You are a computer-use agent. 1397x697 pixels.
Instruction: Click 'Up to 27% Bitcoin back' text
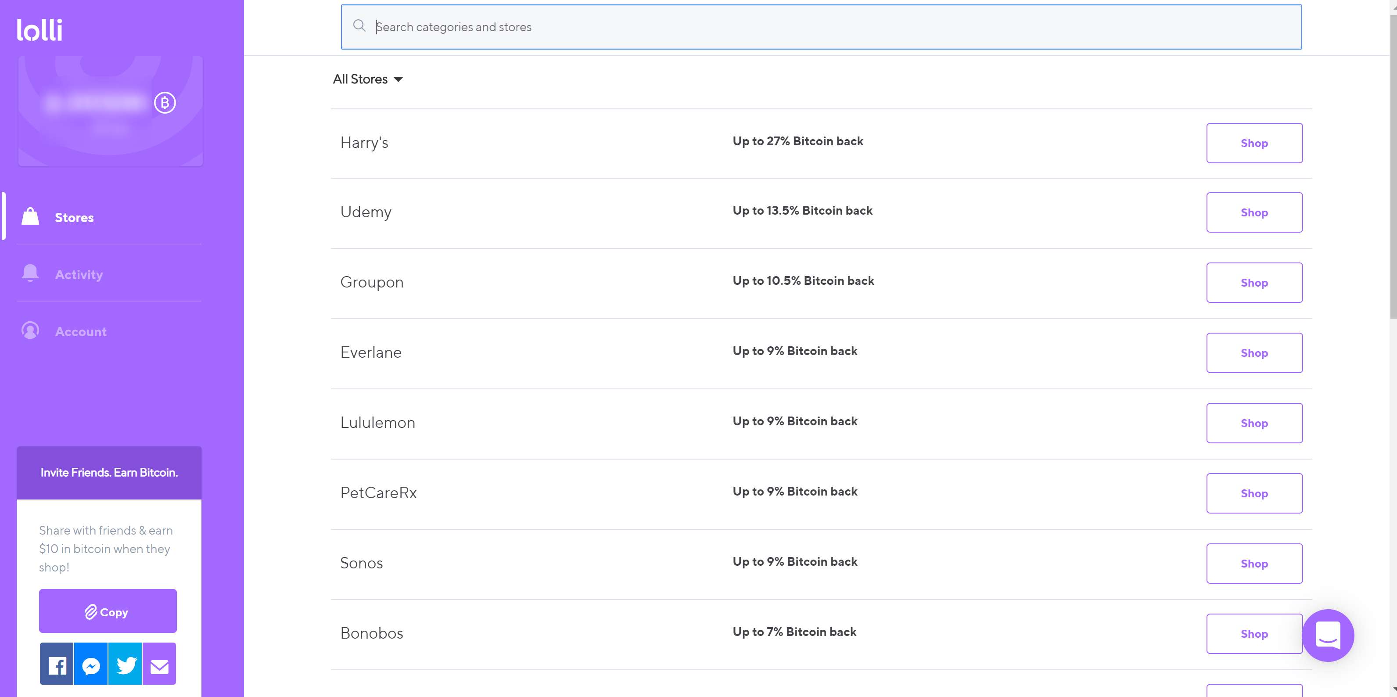pos(798,141)
